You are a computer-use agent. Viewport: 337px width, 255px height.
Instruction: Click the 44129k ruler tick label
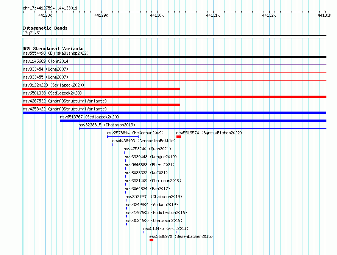click(x=101, y=15)
